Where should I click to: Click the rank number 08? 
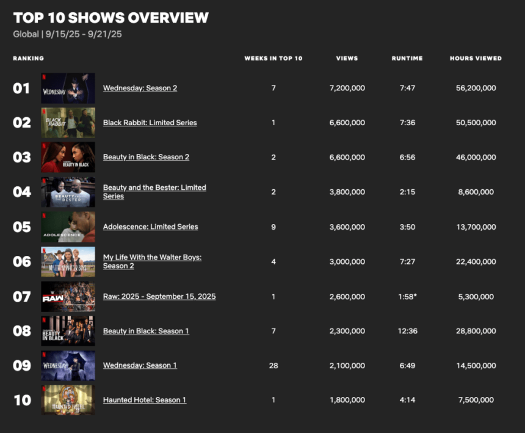point(22,331)
